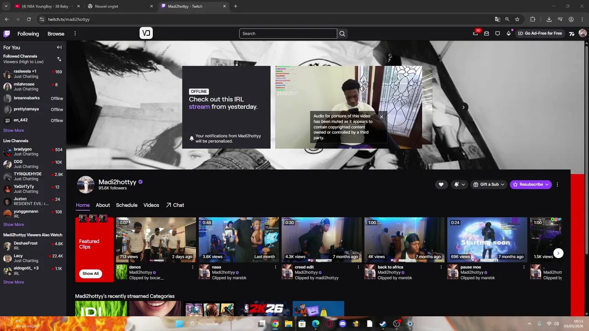589x331 pixels.
Task: Open a new browser tab
Action: coord(236,6)
